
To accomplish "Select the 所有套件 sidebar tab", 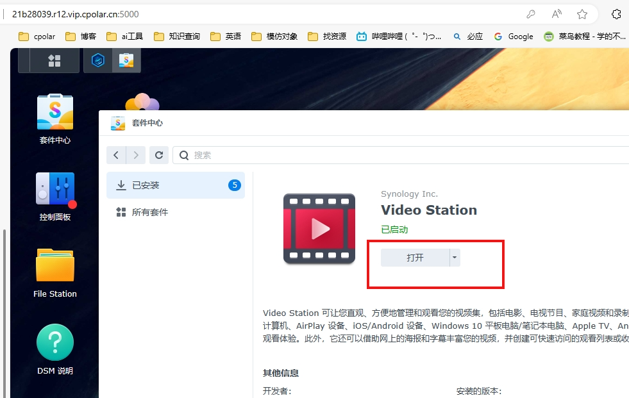I will [x=175, y=212].
